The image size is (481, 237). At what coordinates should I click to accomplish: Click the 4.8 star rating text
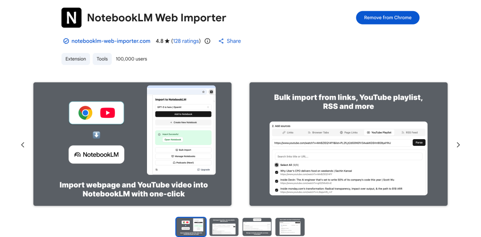[163, 41]
